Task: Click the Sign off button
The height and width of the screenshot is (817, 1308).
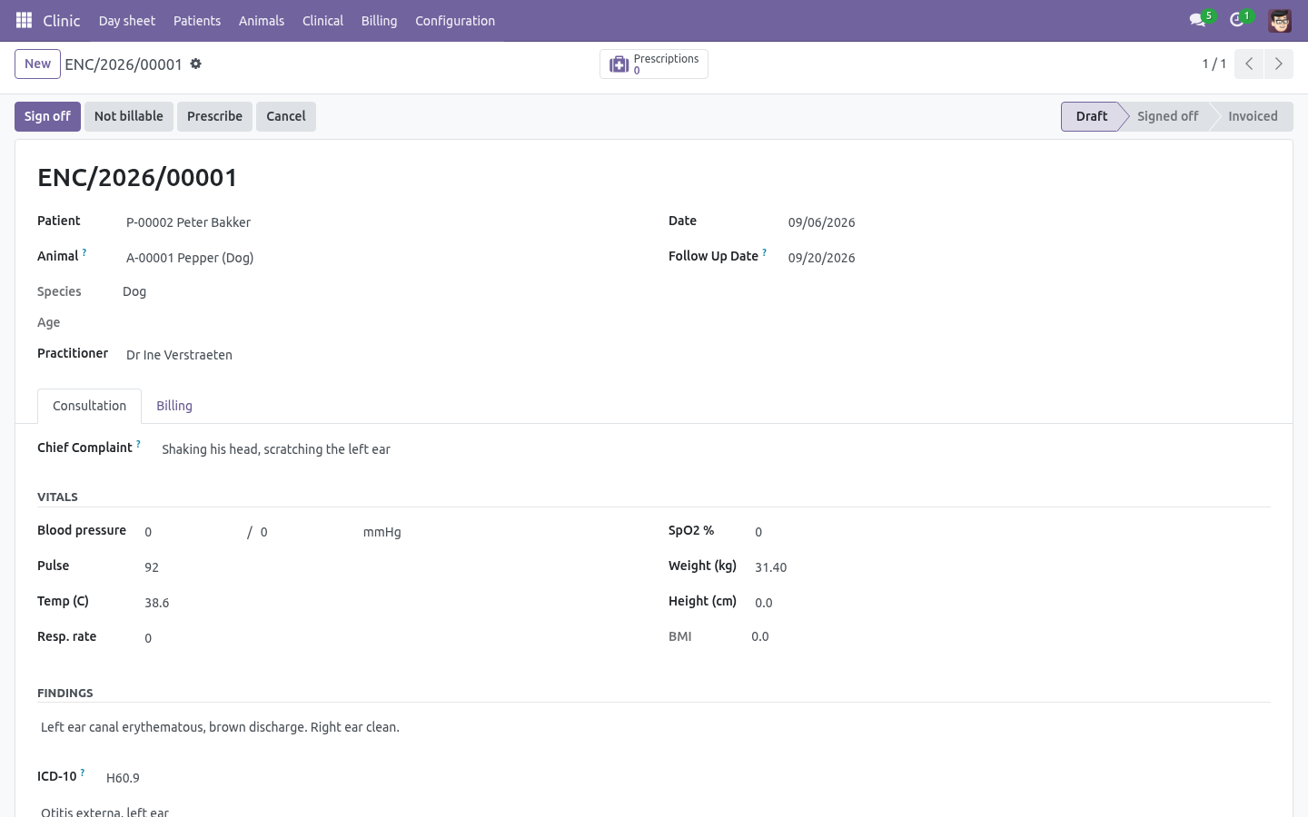Action: pyautogui.click(x=47, y=116)
